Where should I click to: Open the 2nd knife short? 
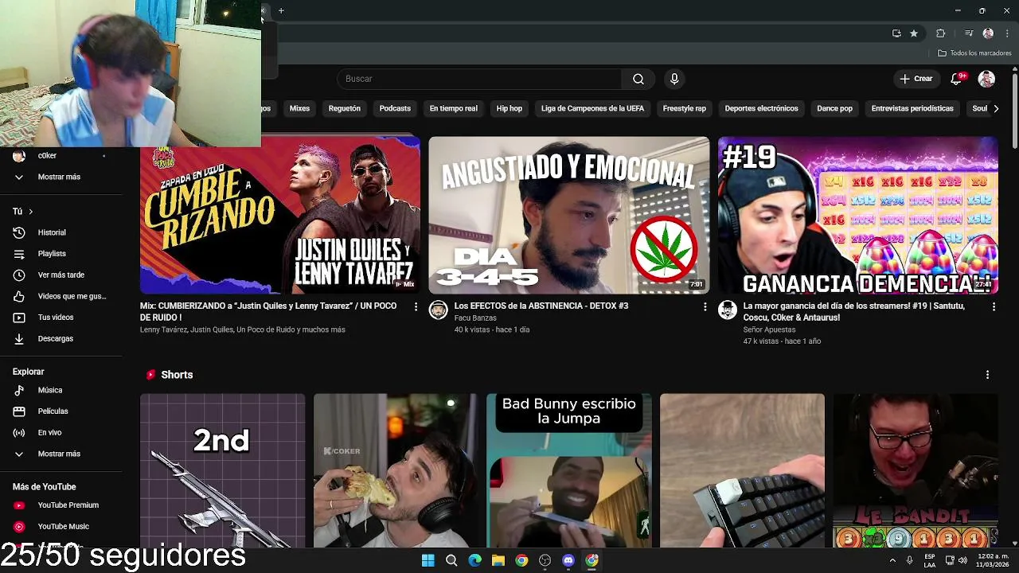(x=223, y=470)
